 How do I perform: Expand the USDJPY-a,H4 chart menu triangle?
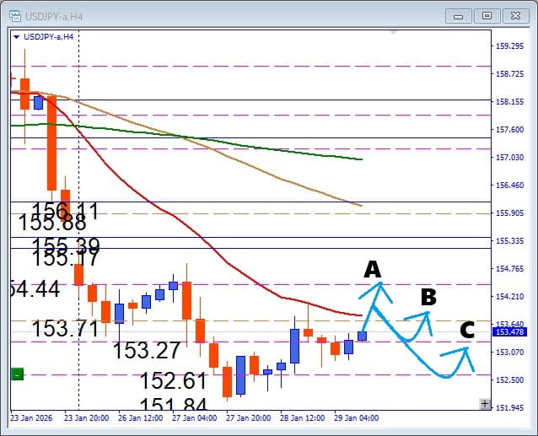point(16,37)
